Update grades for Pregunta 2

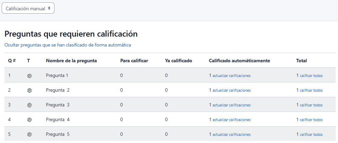tap(231, 91)
